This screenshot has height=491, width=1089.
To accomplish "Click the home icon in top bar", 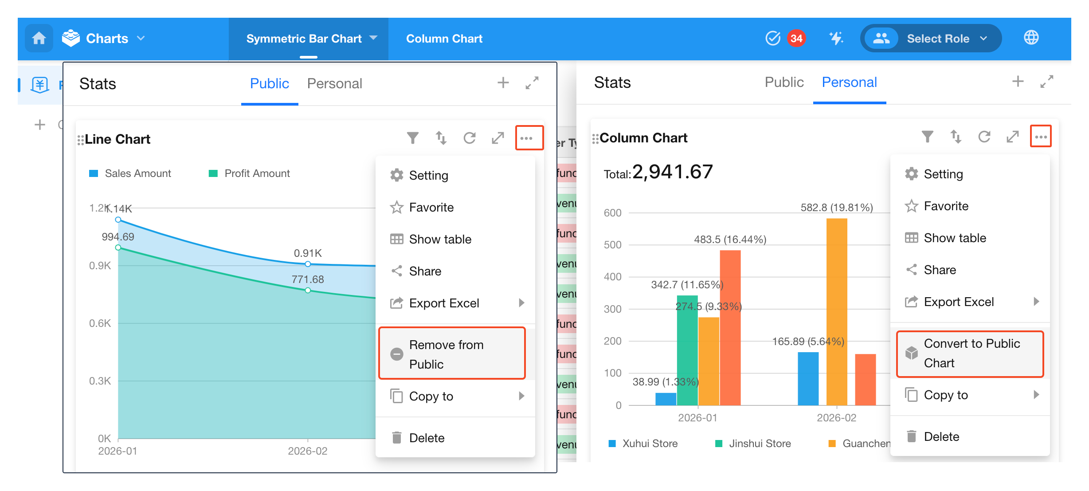I will click(39, 39).
